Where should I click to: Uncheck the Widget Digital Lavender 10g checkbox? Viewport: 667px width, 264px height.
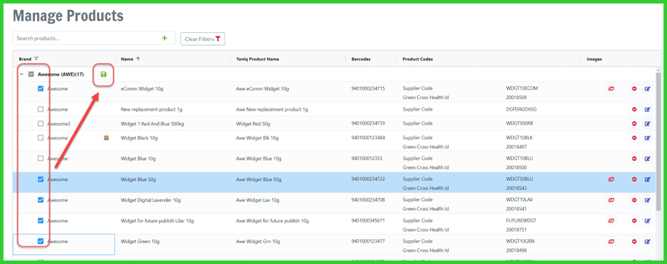tap(41, 200)
